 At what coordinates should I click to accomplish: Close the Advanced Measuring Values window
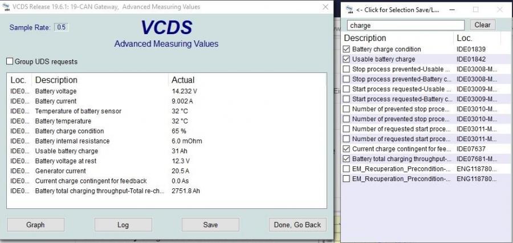(325, 7)
